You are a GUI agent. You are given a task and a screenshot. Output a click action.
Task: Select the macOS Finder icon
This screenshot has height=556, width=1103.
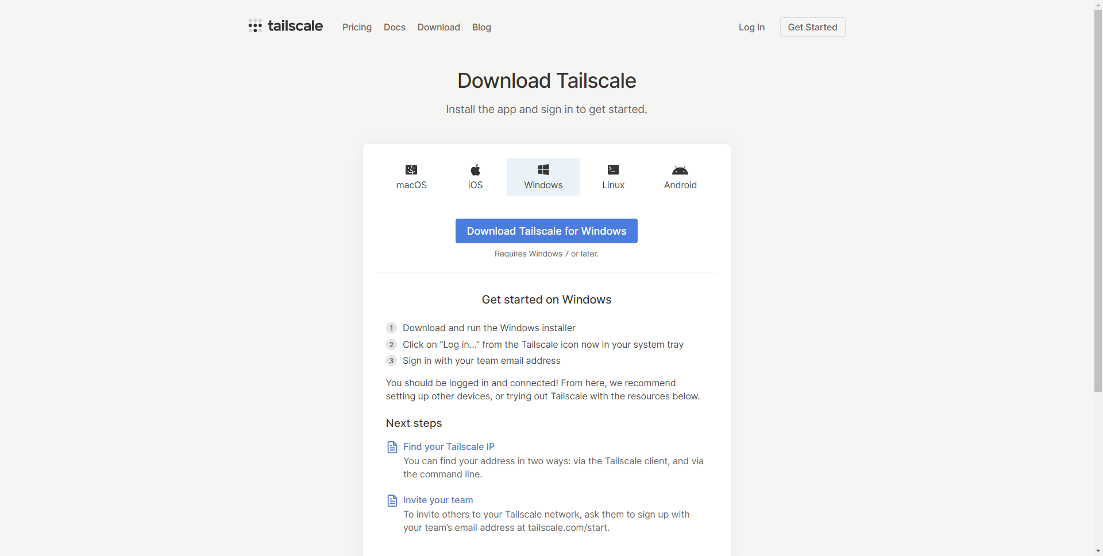(x=411, y=170)
